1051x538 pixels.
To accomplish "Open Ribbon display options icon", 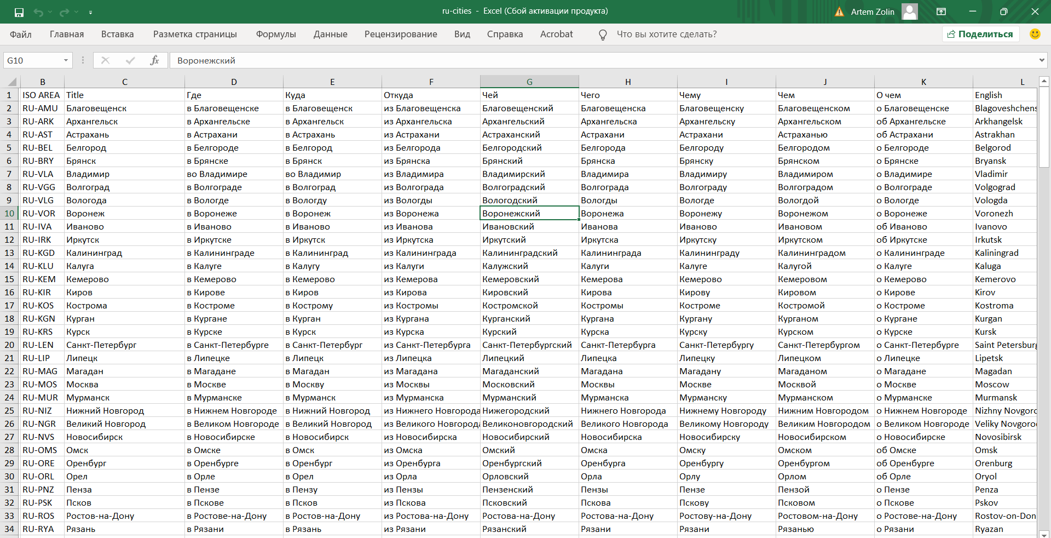I will click(x=942, y=12).
